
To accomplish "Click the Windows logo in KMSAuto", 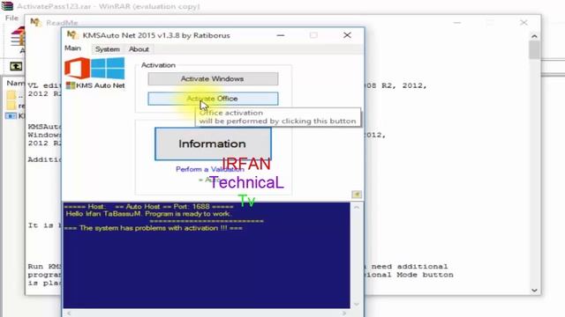I will pyautogui.click(x=108, y=68).
